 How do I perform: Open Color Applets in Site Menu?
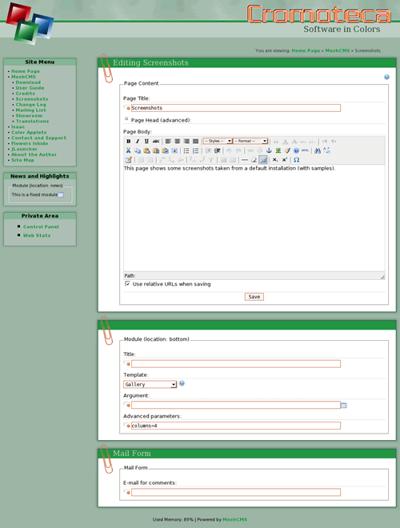pos(29,132)
